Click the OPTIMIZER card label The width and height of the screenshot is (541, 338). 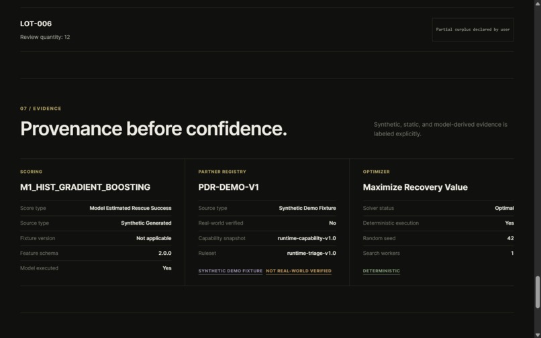pyautogui.click(x=376, y=172)
